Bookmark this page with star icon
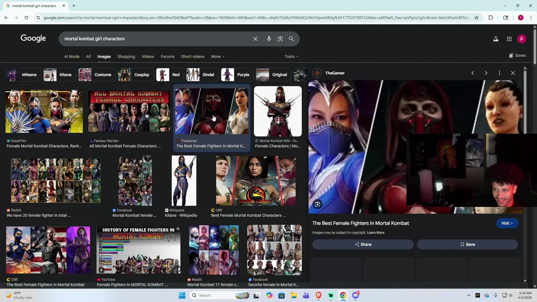 477,18
